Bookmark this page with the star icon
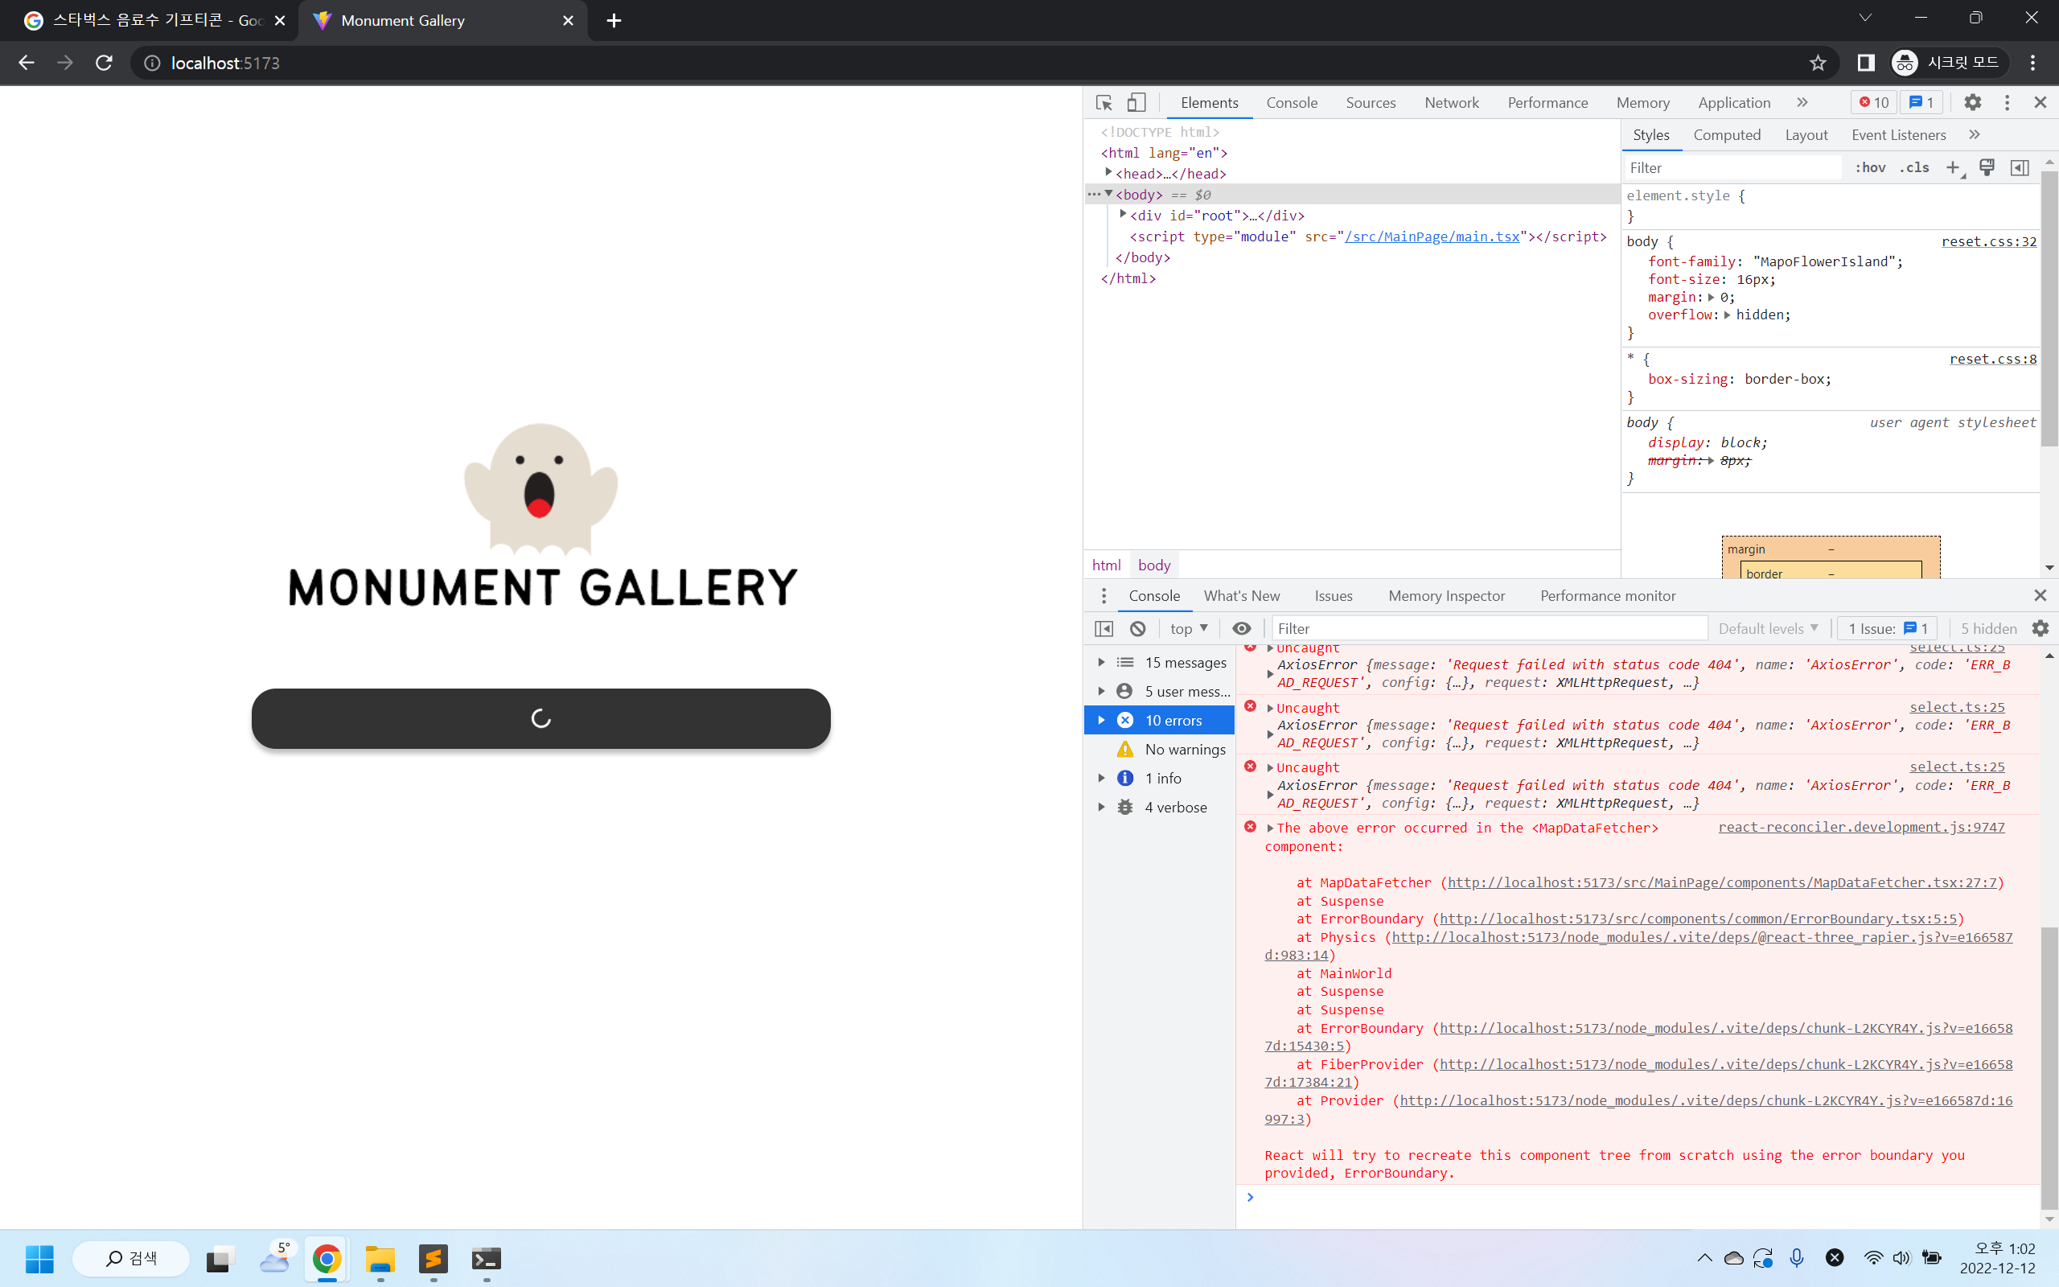The width and height of the screenshot is (2059, 1287). click(1818, 63)
